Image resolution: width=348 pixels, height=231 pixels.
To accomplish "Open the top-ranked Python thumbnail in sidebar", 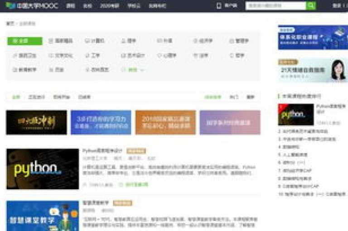I will (x=296, y=115).
